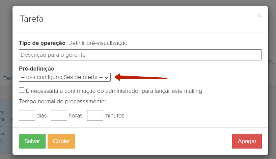Viewport: 276px width, 159px height.
Task: Focus the horas input box
Action: click(x=59, y=115)
